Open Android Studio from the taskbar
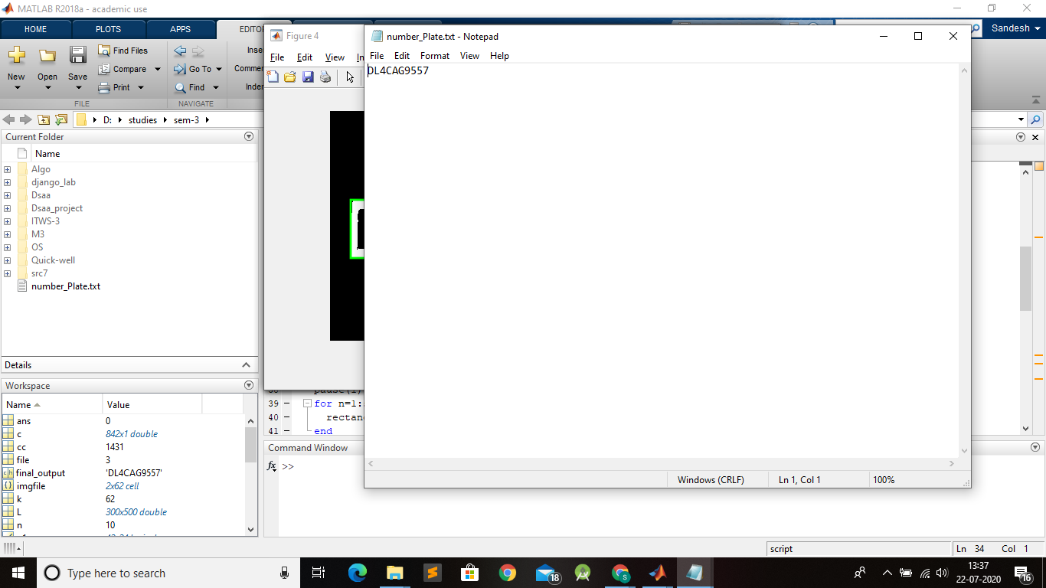Viewport: 1046px width, 588px height. [x=583, y=573]
